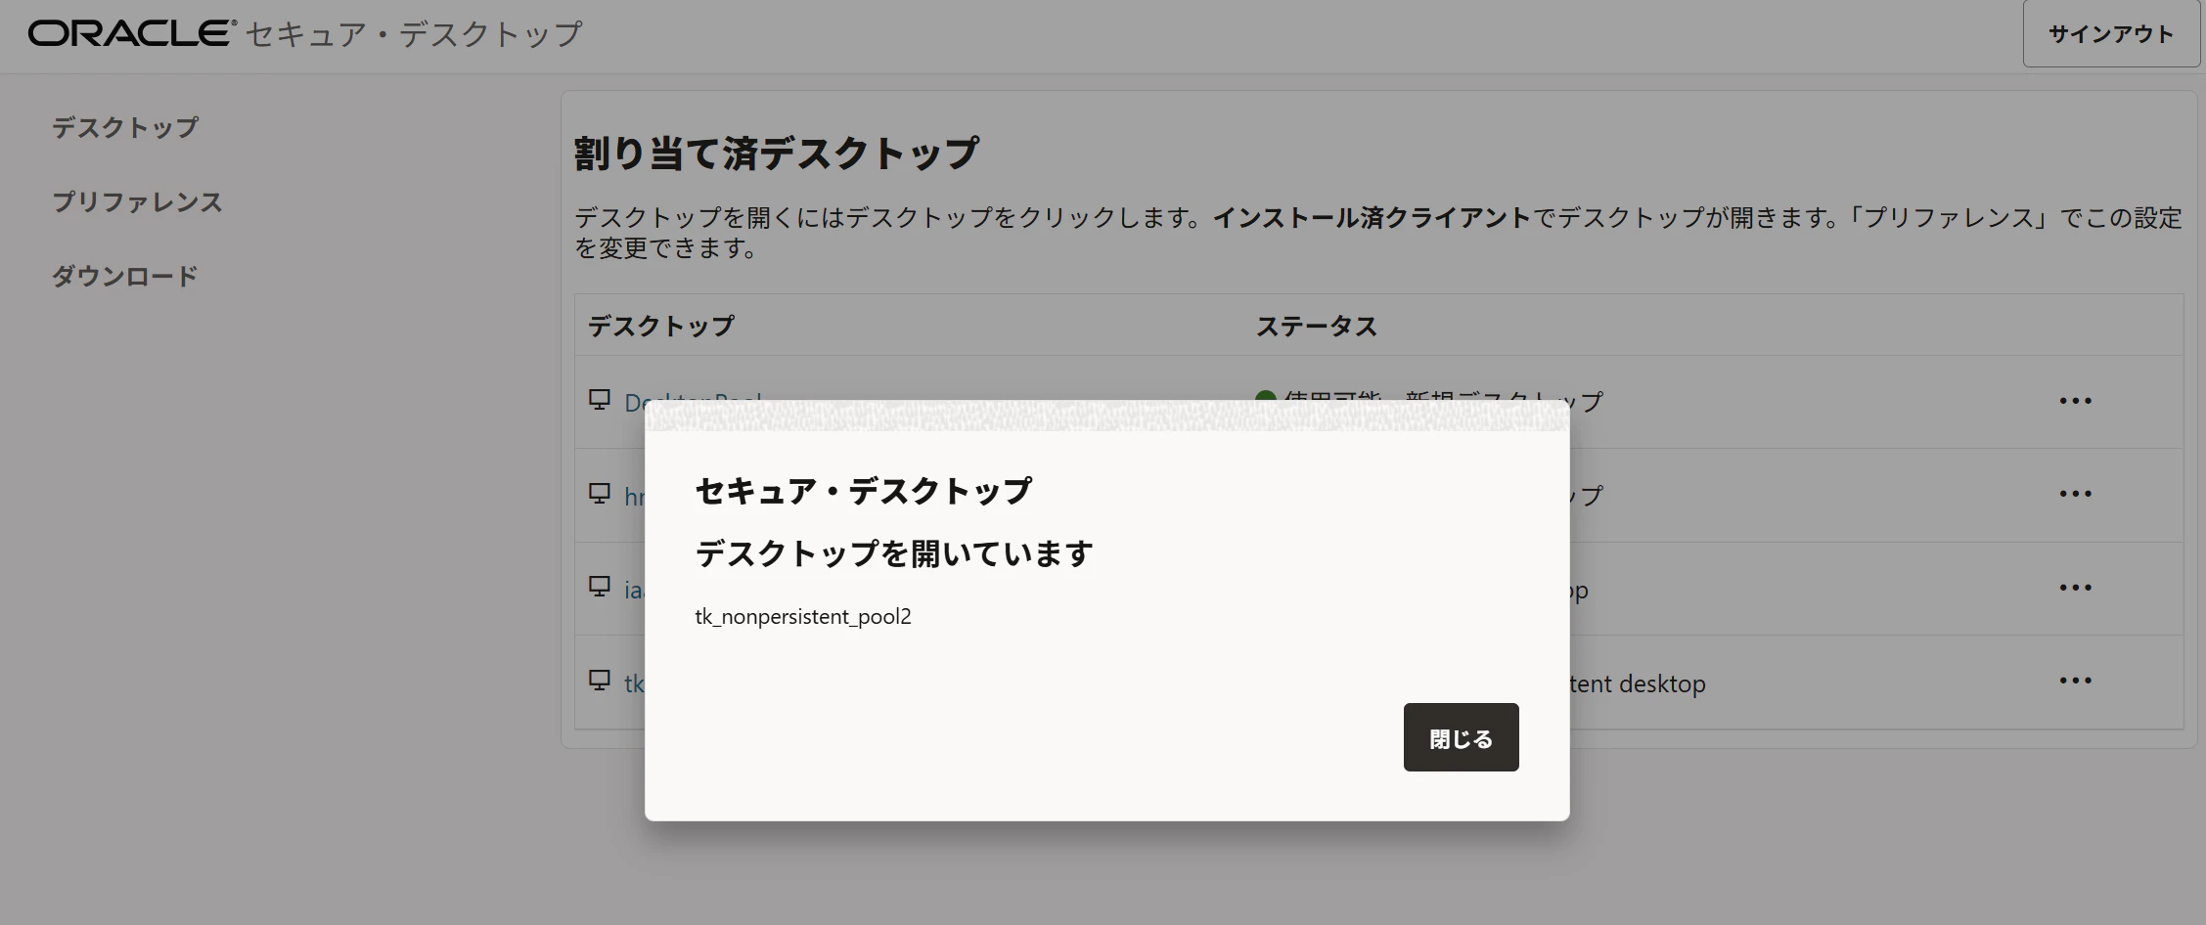The image size is (2206, 925).
Task: Click the monitor icon in the DesktopPool row
Action: pyautogui.click(x=600, y=399)
